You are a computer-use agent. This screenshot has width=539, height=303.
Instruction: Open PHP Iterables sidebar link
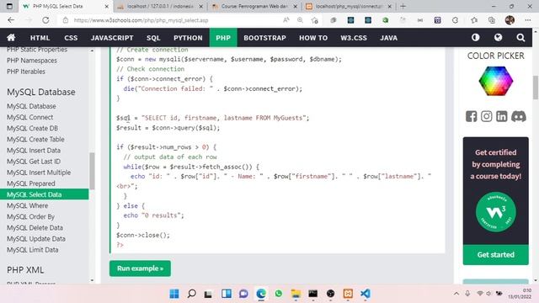[26, 72]
